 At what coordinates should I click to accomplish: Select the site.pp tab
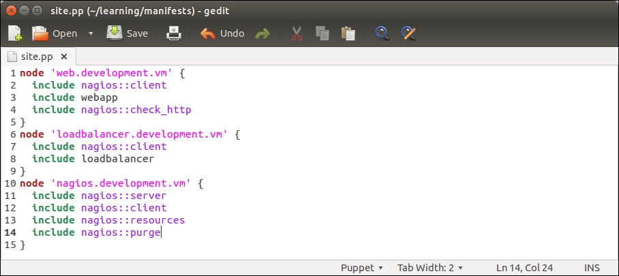[36, 57]
